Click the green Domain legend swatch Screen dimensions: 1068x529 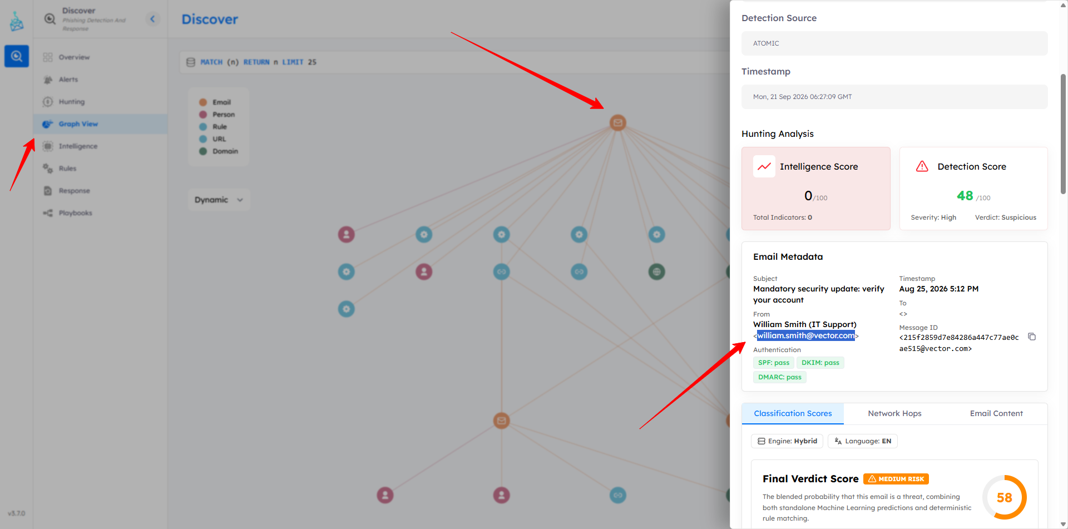click(x=203, y=151)
